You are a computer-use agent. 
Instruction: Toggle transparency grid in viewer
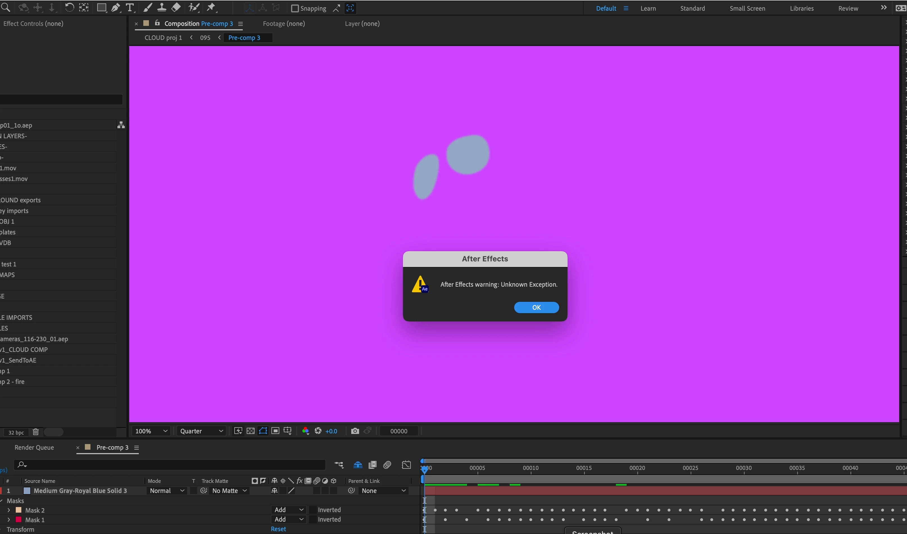[x=251, y=431]
